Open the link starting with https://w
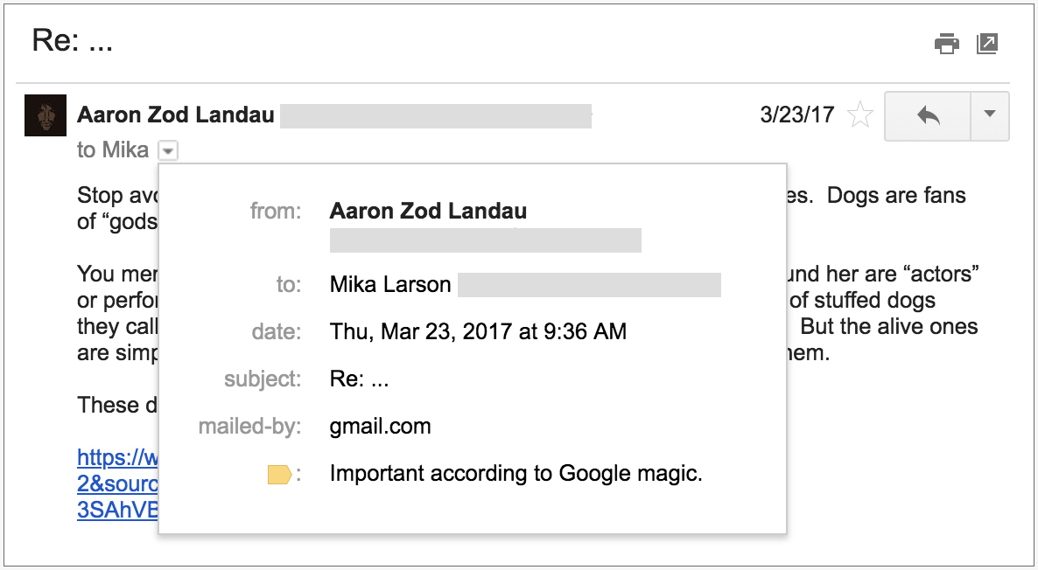1038x570 pixels. (117, 457)
